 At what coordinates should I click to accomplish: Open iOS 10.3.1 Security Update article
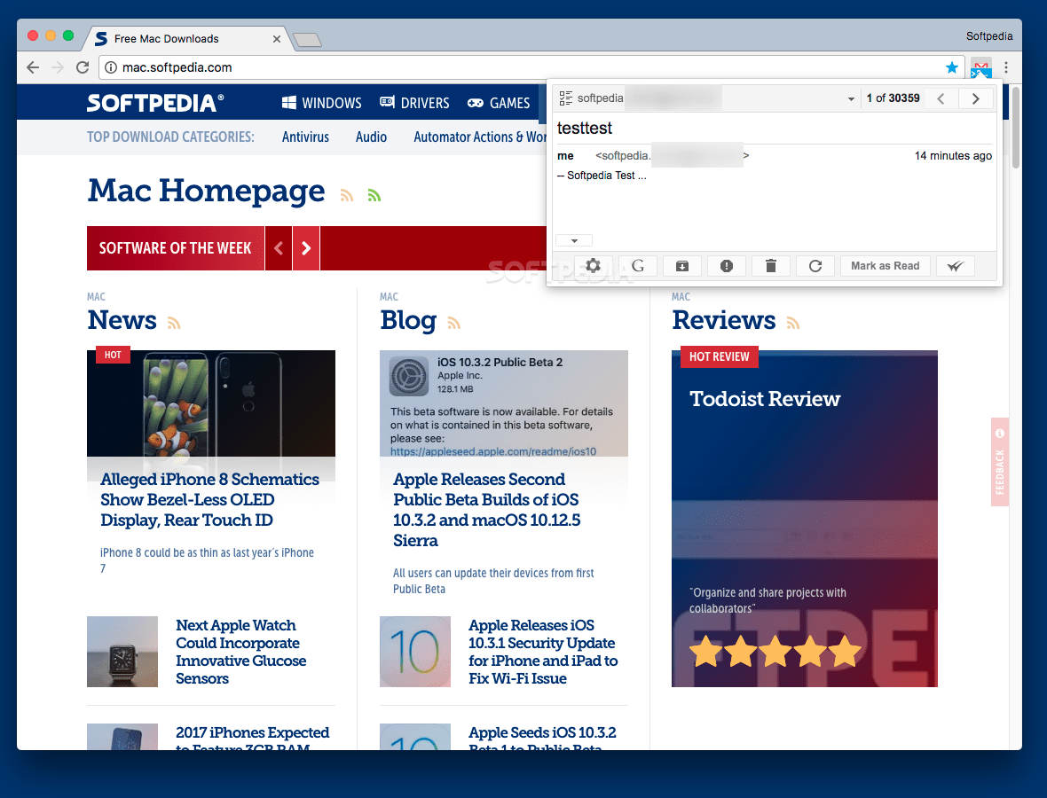point(543,652)
